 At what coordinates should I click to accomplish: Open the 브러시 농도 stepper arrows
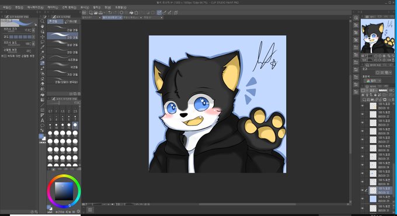33,44
